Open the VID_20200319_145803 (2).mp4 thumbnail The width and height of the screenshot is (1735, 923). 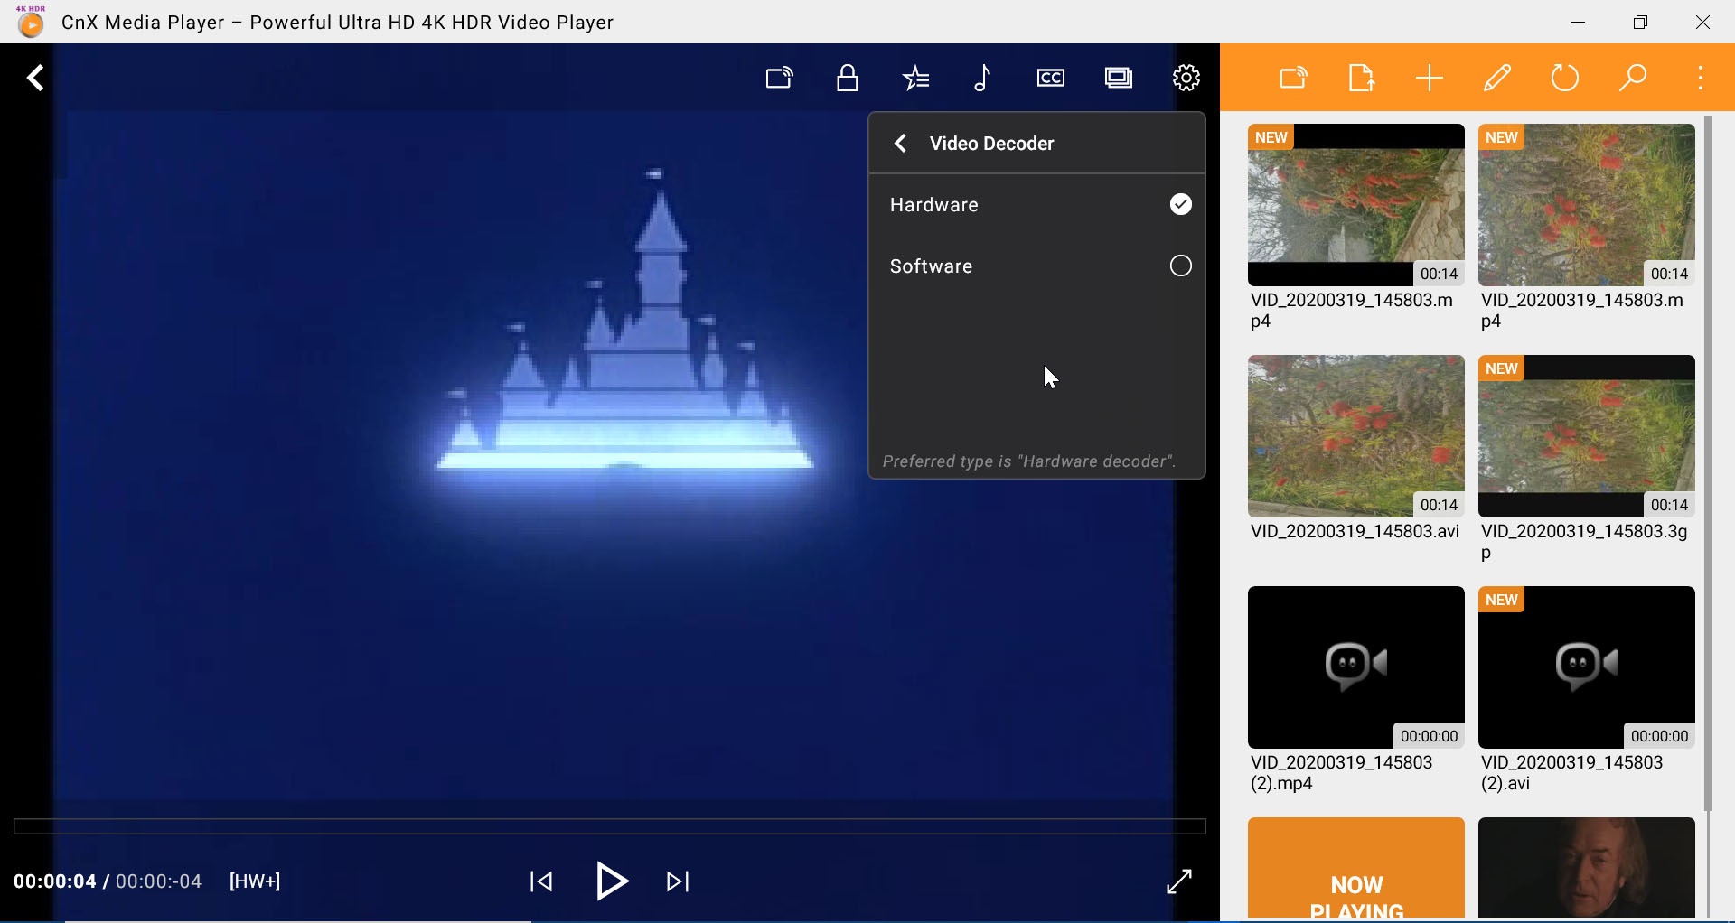[1356, 667]
